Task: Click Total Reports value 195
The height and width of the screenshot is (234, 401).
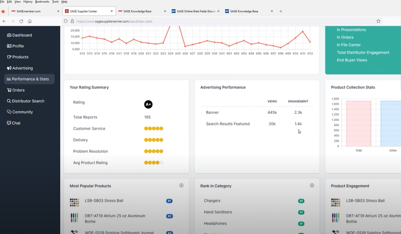Action: pos(147,117)
